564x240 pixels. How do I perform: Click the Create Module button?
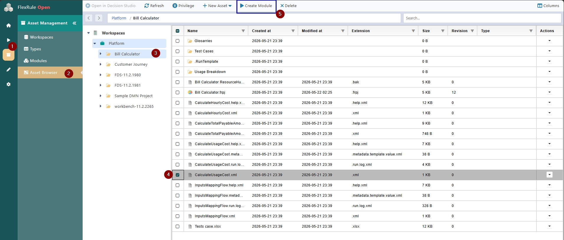coord(256,6)
